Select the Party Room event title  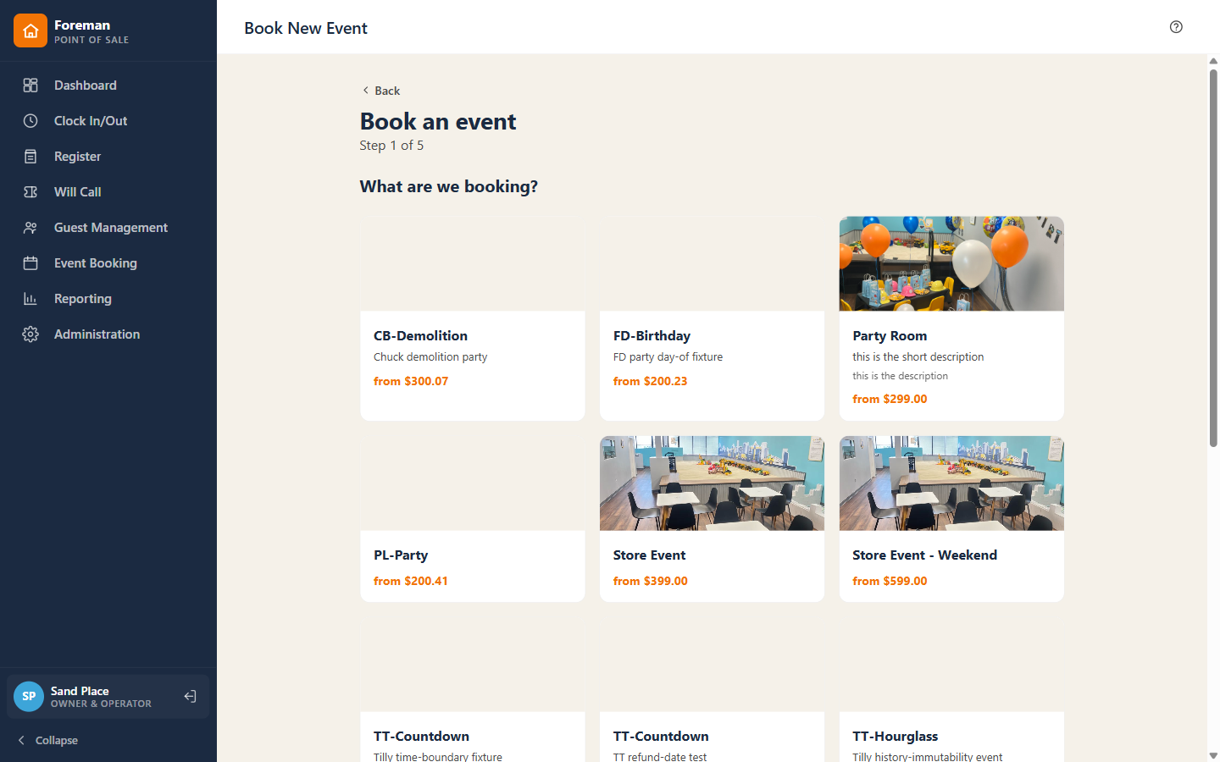coord(890,336)
